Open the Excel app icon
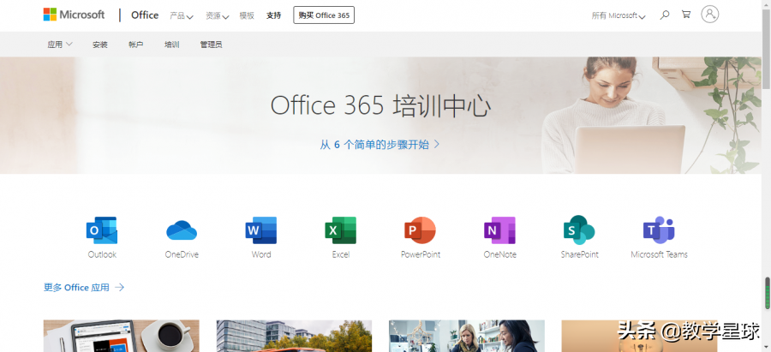 (x=340, y=230)
